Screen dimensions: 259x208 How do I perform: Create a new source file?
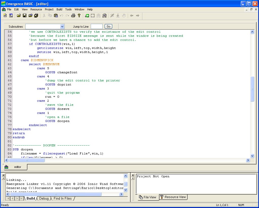(5, 15)
